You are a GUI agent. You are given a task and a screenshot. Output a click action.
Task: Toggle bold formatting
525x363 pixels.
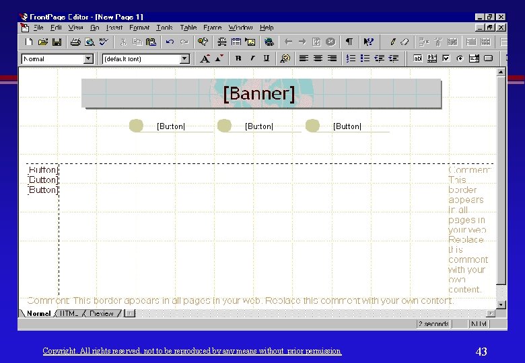click(x=238, y=58)
